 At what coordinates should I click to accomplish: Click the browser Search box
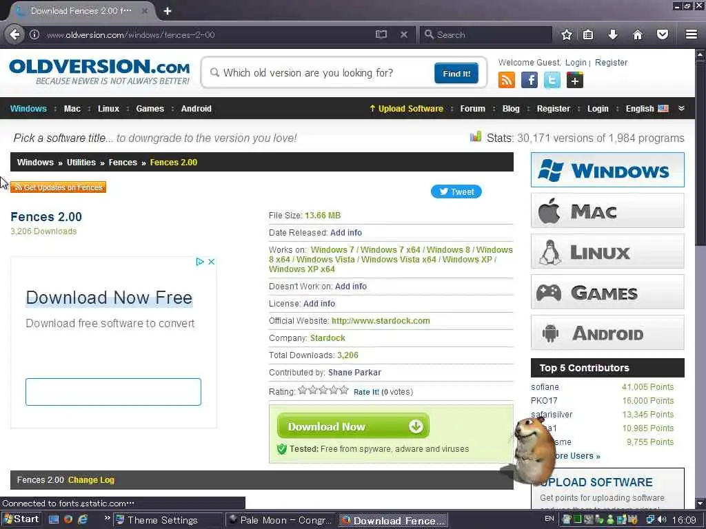[x=486, y=34]
